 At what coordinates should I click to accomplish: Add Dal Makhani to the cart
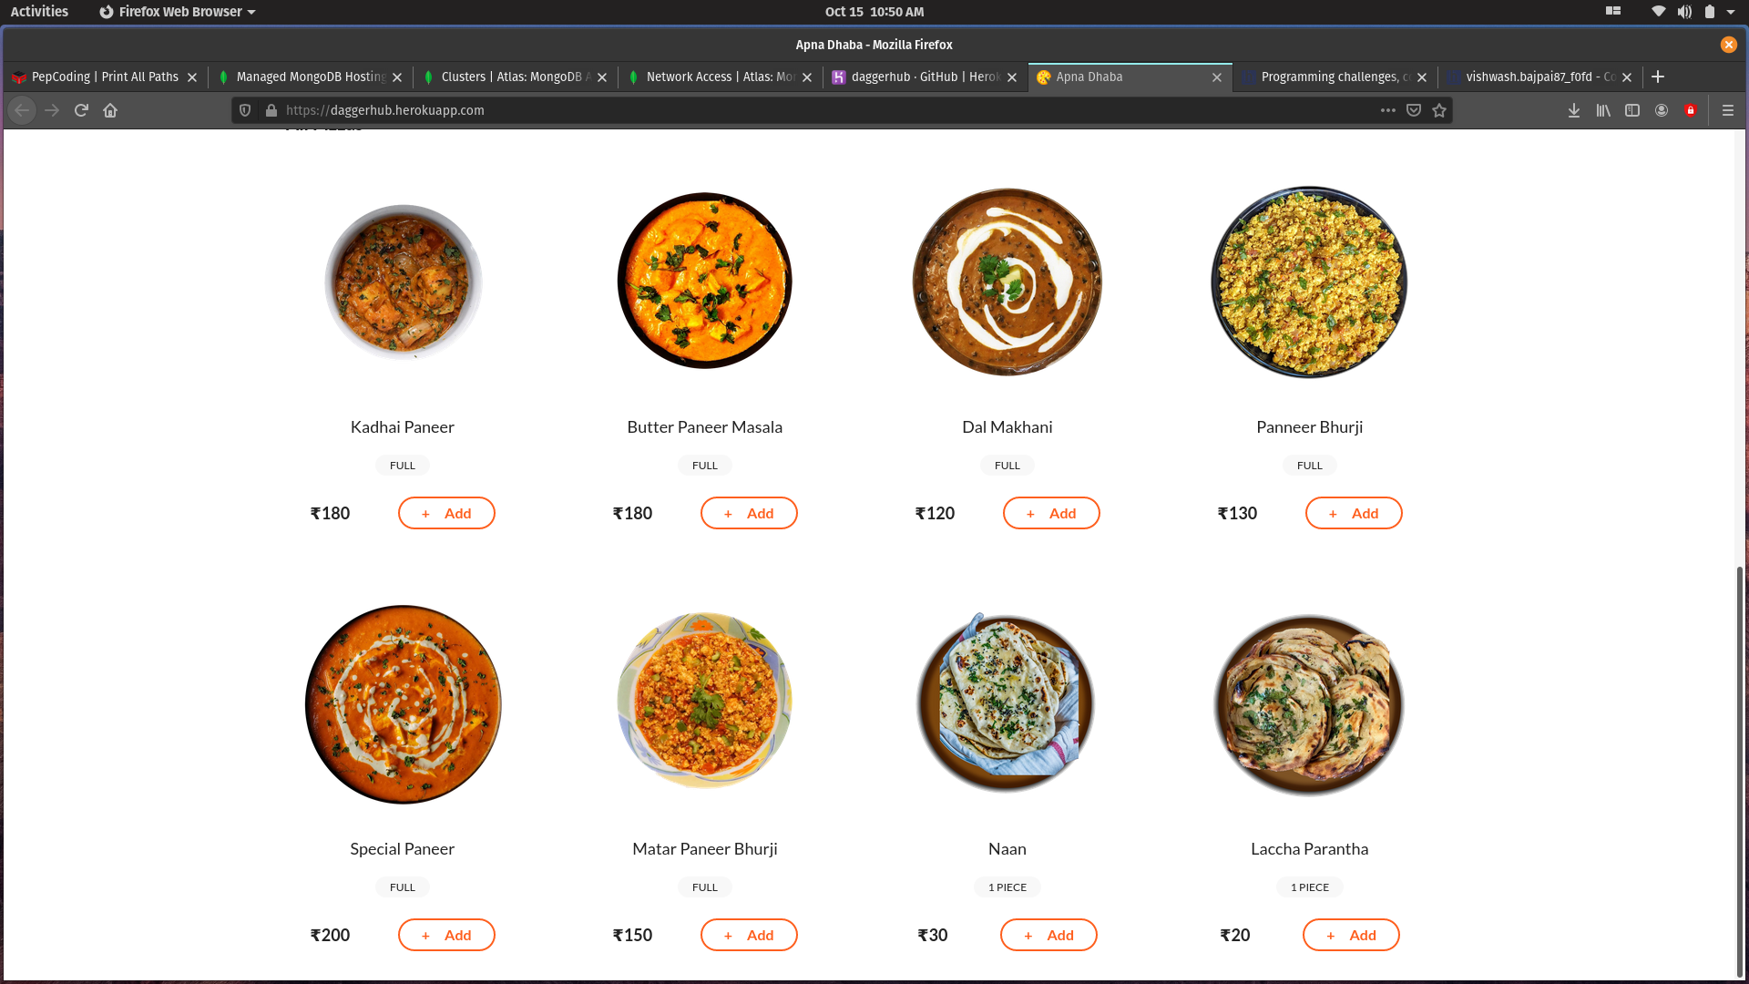click(1051, 513)
